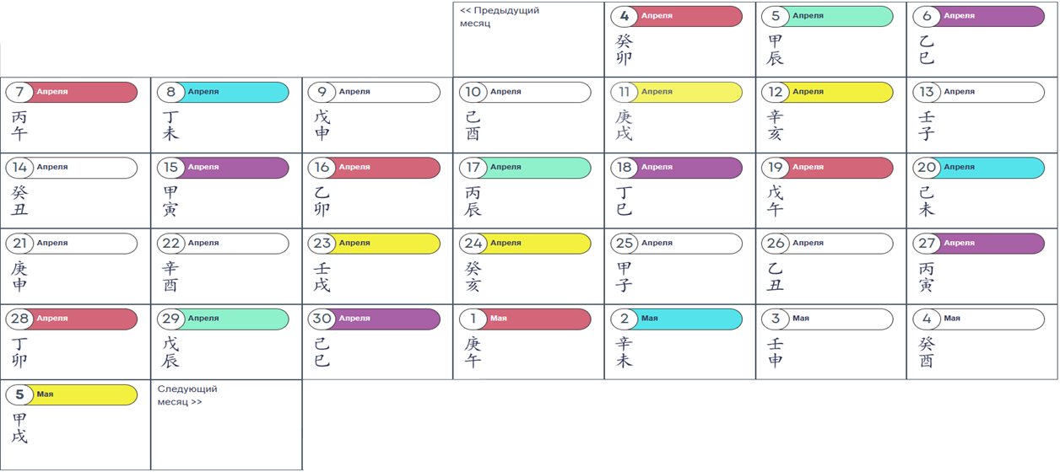Select the yellow April 12 date pill
Viewport: 1060px width, 472px height.
click(827, 92)
